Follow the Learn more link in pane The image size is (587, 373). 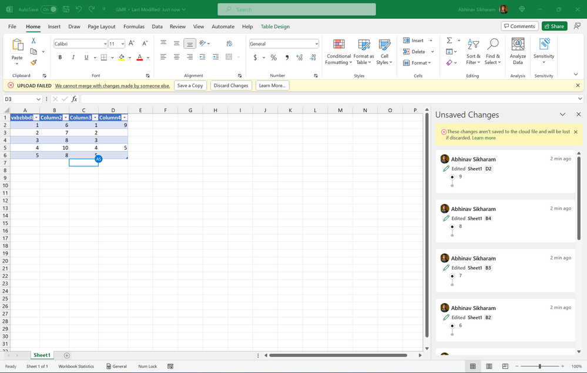point(484,138)
